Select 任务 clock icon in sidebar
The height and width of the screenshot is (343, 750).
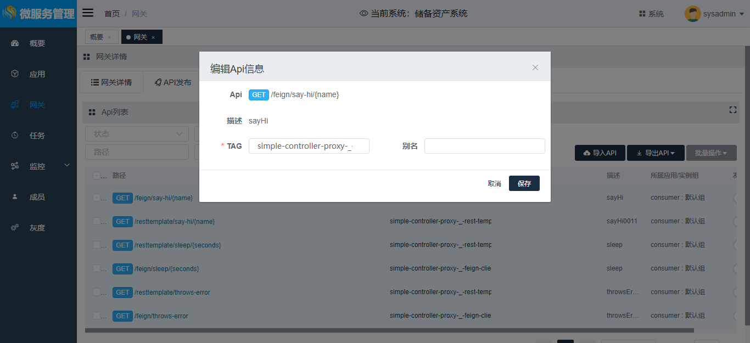[x=15, y=136]
